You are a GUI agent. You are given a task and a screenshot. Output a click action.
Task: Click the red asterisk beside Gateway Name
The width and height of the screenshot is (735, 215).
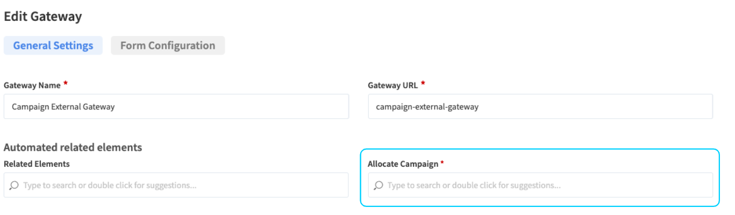point(66,84)
